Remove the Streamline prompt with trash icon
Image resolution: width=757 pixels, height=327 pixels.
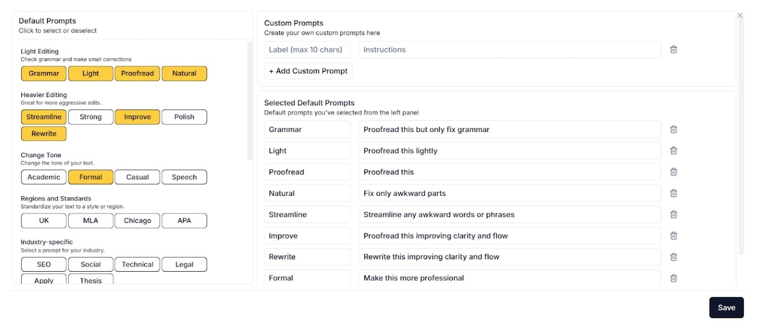pos(673,215)
